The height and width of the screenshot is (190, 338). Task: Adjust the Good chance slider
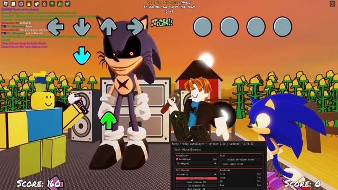(x=196, y=182)
